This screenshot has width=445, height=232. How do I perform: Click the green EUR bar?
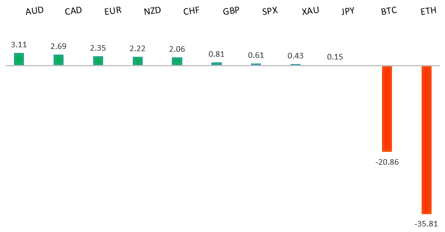coord(98,61)
